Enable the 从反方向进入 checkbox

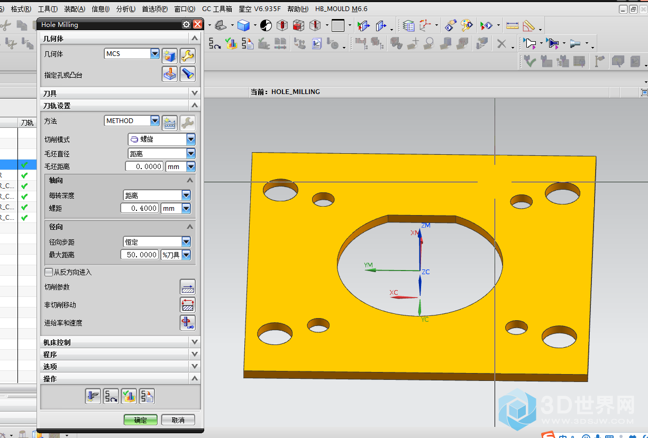[x=48, y=272]
